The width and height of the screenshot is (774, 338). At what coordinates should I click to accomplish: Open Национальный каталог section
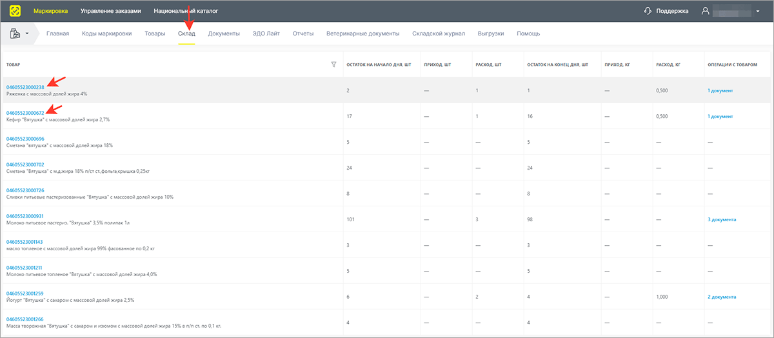(x=186, y=11)
